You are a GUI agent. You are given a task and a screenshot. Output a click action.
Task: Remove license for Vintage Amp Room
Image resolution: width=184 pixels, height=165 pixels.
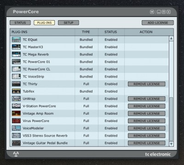147,114
